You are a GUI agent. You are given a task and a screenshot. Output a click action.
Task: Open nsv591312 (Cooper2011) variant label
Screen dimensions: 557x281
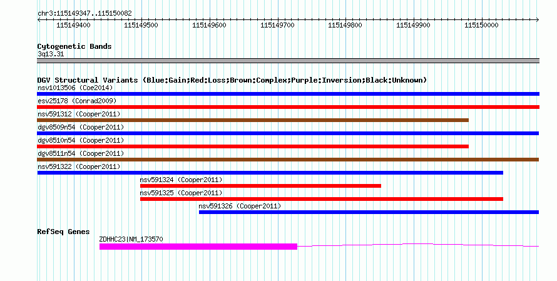tap(79, 114)
